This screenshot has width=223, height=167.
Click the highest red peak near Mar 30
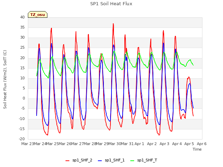[x=113, y=24]
